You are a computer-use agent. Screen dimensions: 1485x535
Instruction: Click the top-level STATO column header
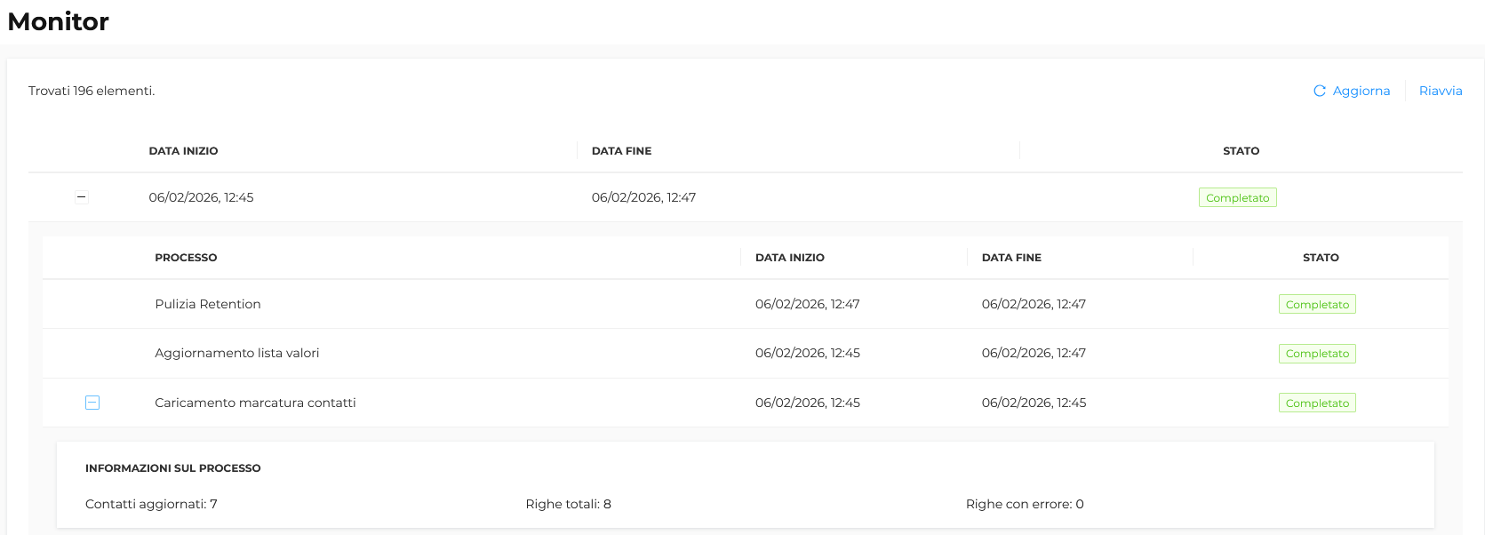(x=1241, y=151)
